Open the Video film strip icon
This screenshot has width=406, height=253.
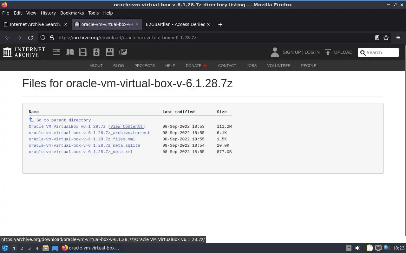83,52
